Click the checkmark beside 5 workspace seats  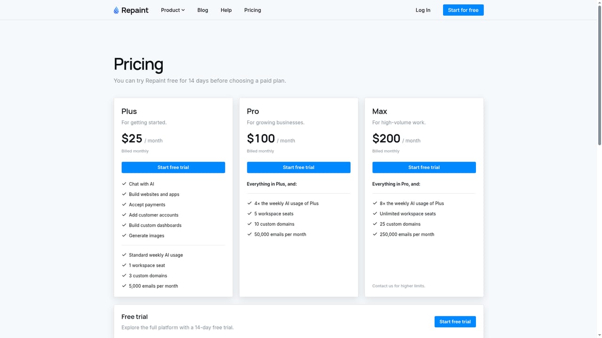(x=250, y=214)
